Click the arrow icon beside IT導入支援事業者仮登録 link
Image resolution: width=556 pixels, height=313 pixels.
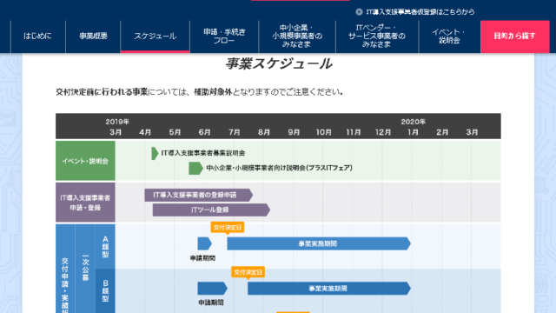pos(359,11)
